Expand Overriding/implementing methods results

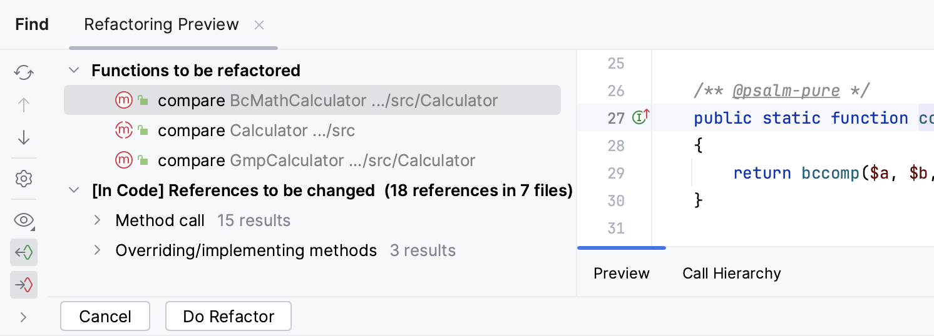(97, 250)
